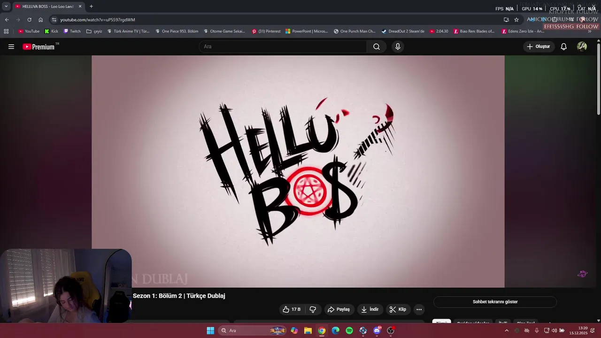Click the system tray microphone icon
Screen dimensions: 601x338
537,330
